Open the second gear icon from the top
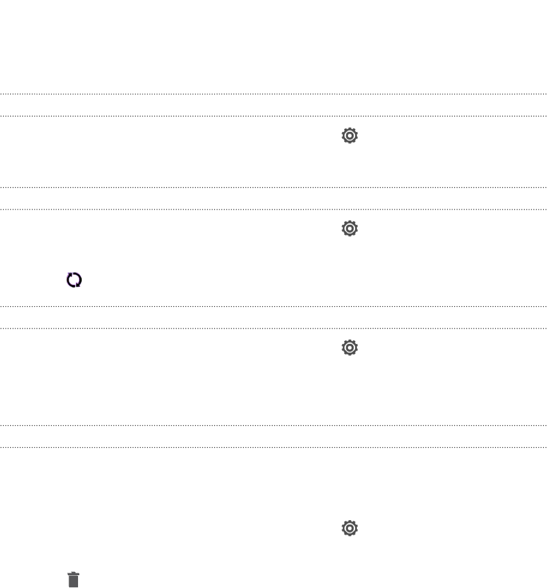Screen dimensions: 547x588 pyautogui.click(x=349, y=229)
